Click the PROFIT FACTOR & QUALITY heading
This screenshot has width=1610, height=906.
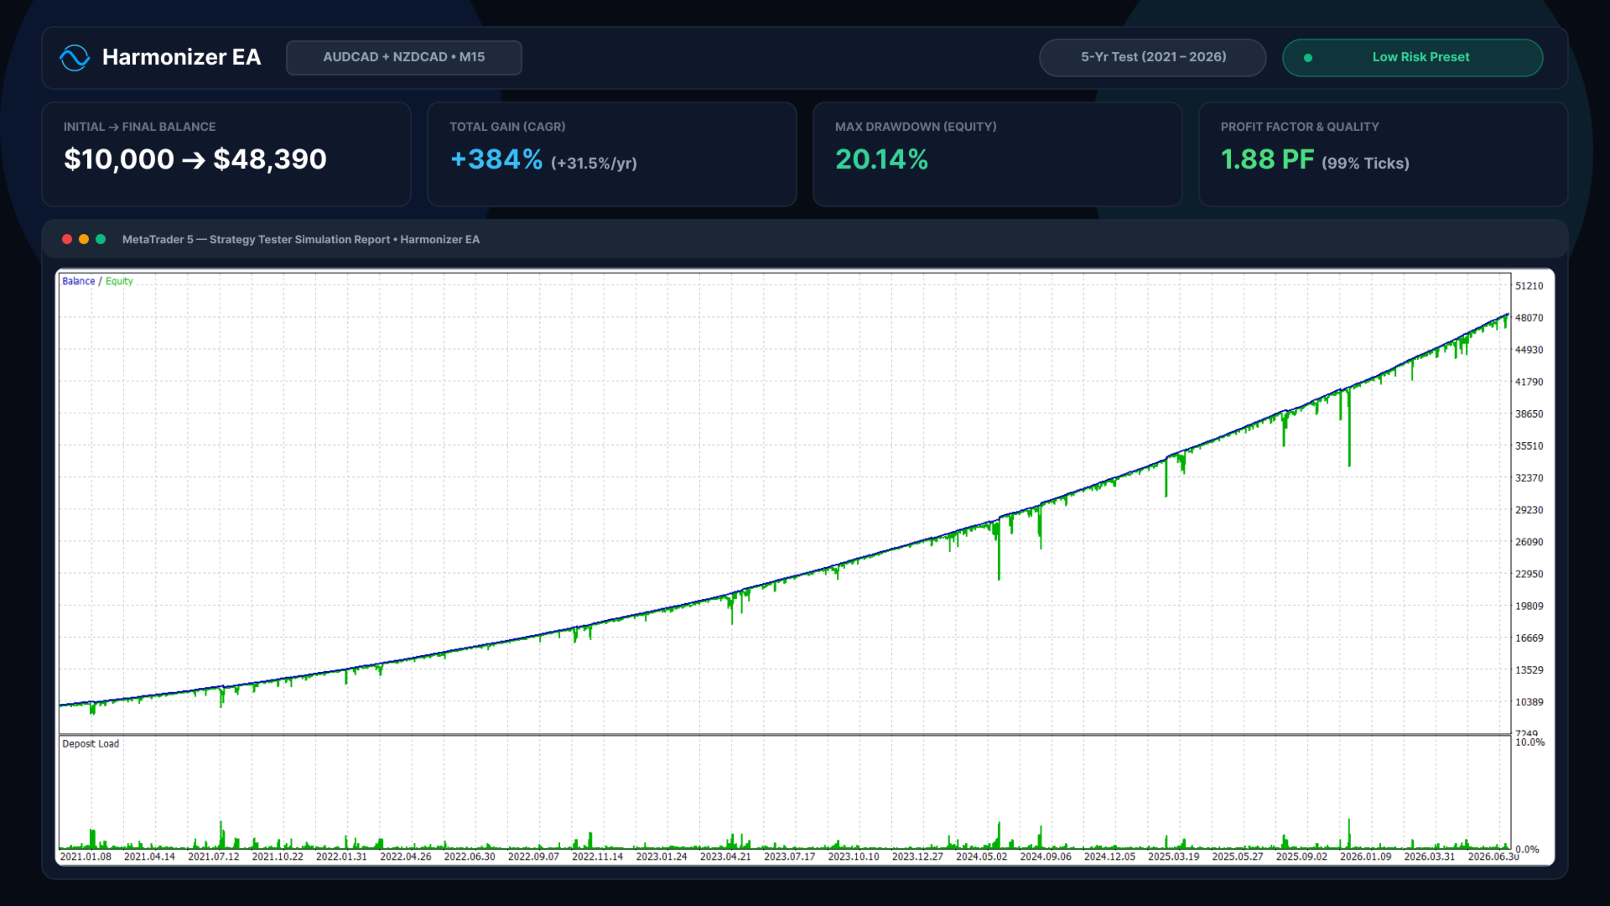1300,127
